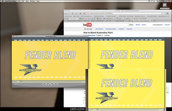Open the Google Toolbar search box dropdown
The height and width of the screenshot is (111, 172).
77,18
